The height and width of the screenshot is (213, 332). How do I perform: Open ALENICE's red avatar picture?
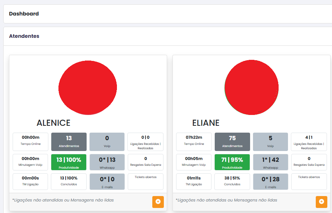click(88, 88)
